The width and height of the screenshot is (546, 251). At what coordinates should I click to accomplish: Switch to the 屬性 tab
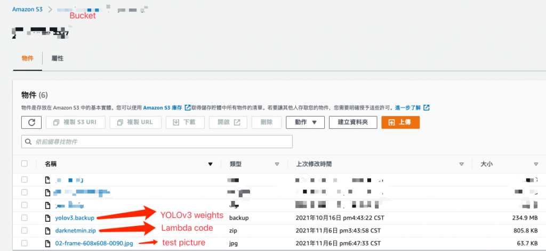point(58,58)
